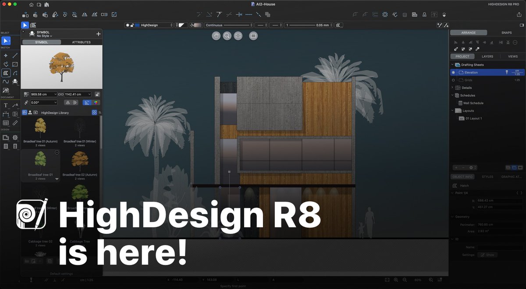Screen dimensions: 526x289
Task: Click the rotation angle 0.00° field
Action: (44, 102)
